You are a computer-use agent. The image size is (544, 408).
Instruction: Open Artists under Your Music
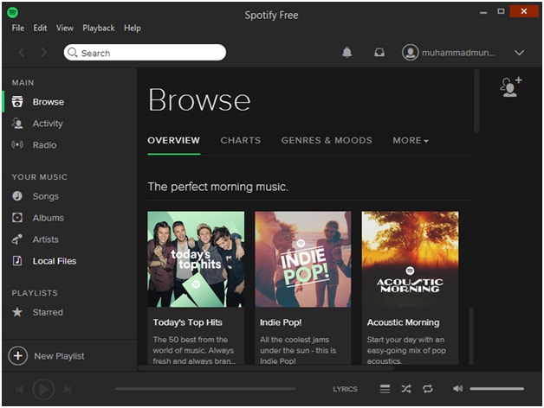[46, 239]
